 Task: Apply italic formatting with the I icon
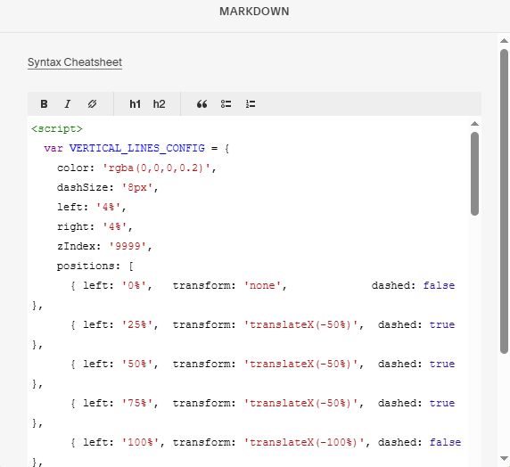pyautogui.click(x=68, y=104)
